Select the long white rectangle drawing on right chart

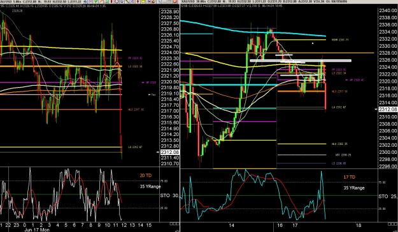[301, 60]
